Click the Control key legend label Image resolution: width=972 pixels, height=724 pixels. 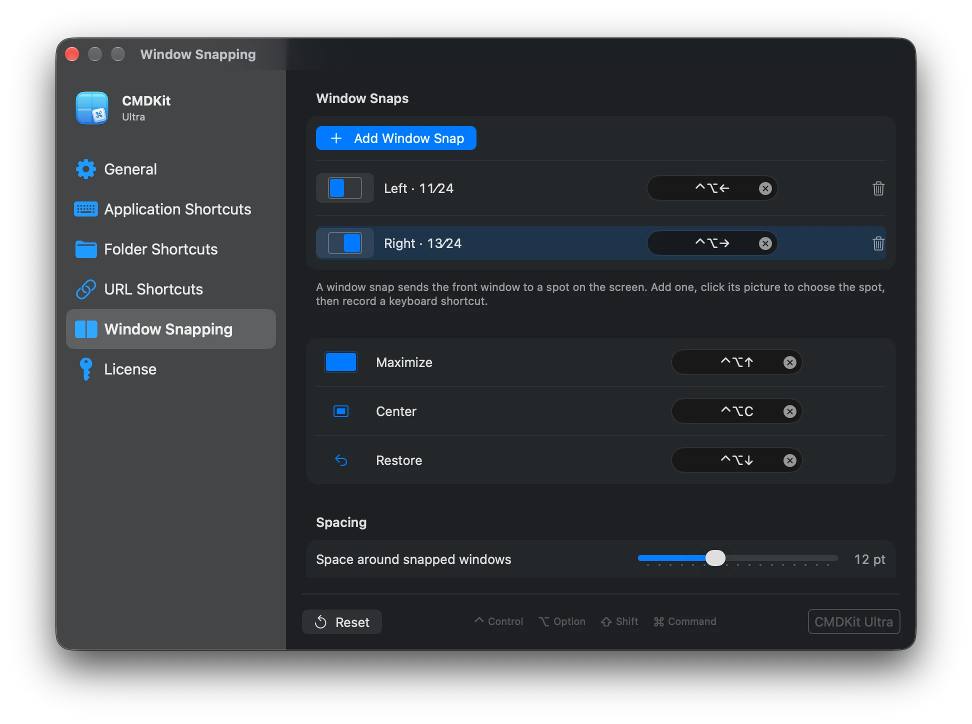498,621
